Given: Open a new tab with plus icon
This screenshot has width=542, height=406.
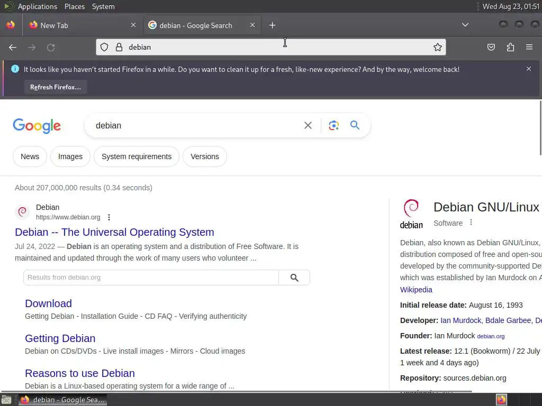Looking at the screenshot, I should (273, 25).
